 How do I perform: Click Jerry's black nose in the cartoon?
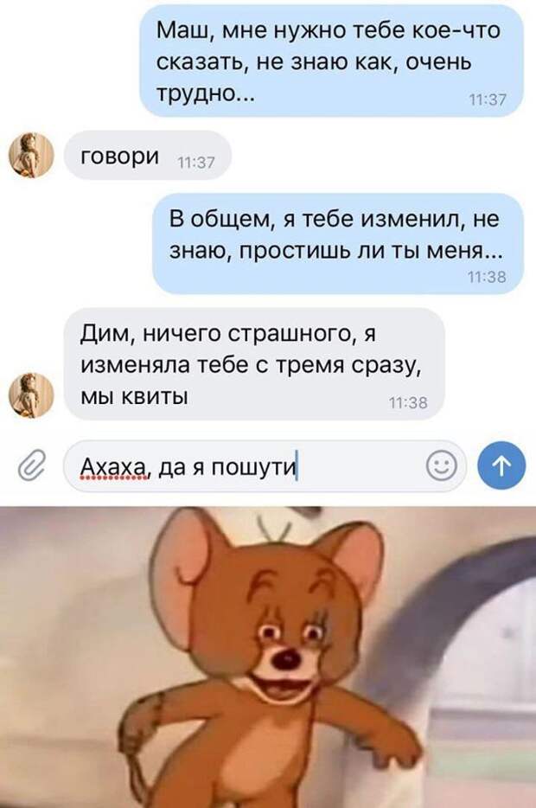pyautogui.click(x=286, y=657)
